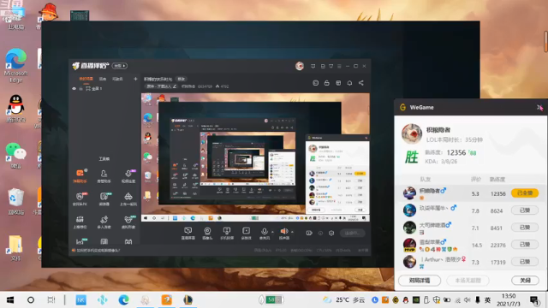548x308 pixels.
Task: Open Task View on the taskbar
Action: click(x=51, y=300)
